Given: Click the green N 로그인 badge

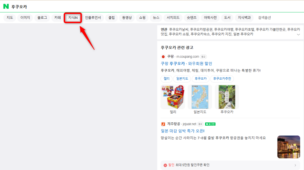Looking at the screenshot, I should click(x=210, y=124).
